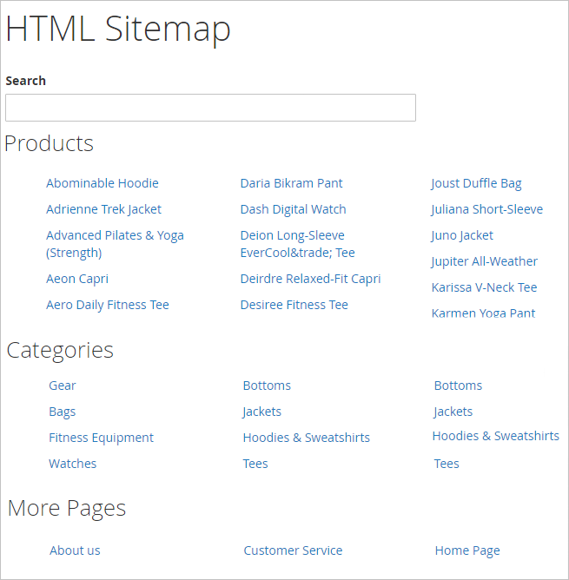Navigate to Fitness Equipment category
569x580 pixels.
(101, 438)
